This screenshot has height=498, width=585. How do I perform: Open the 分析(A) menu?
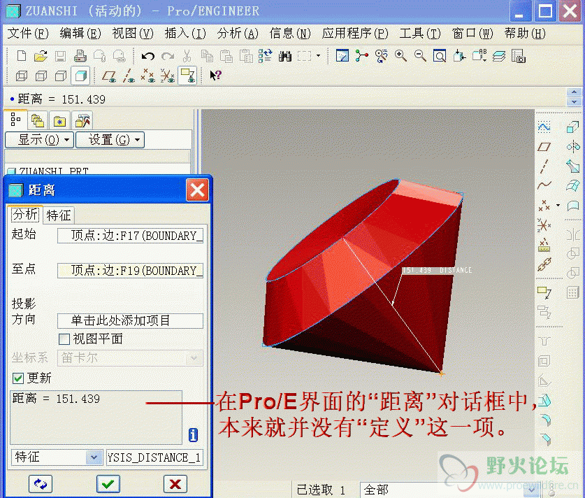(238, 34)
